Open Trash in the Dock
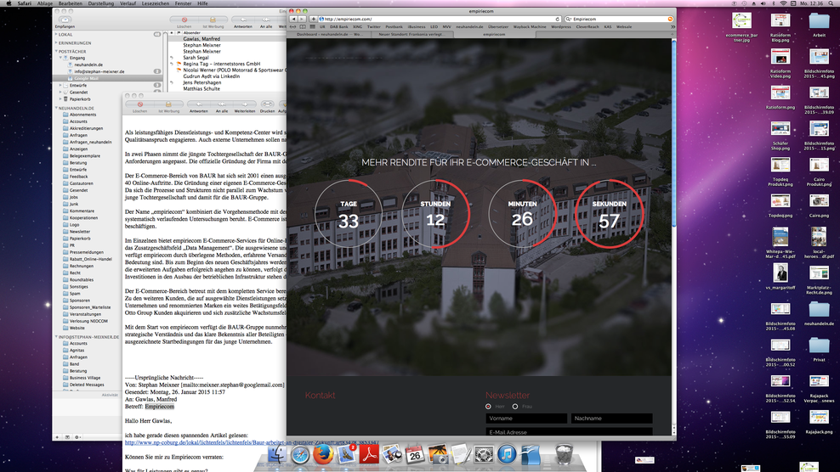The image size is (840, 472). pyautogui.click(x=564, y=454)
